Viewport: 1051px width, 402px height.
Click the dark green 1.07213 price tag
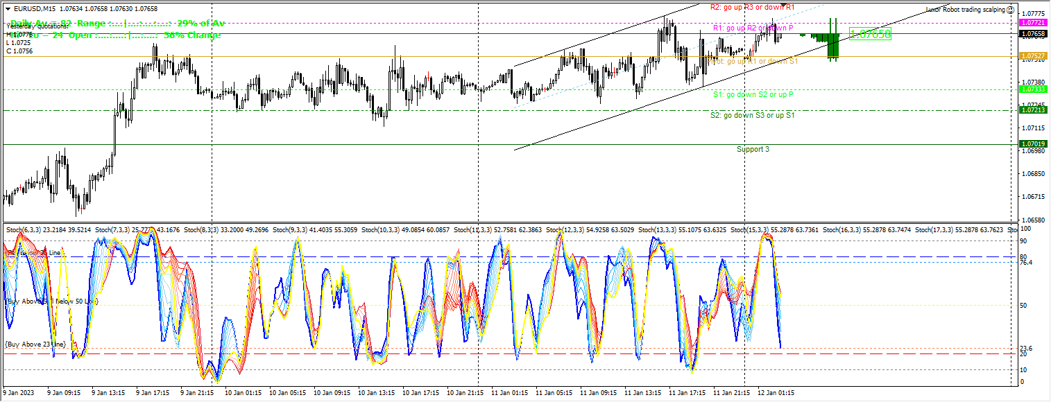tap(1033, 110)
